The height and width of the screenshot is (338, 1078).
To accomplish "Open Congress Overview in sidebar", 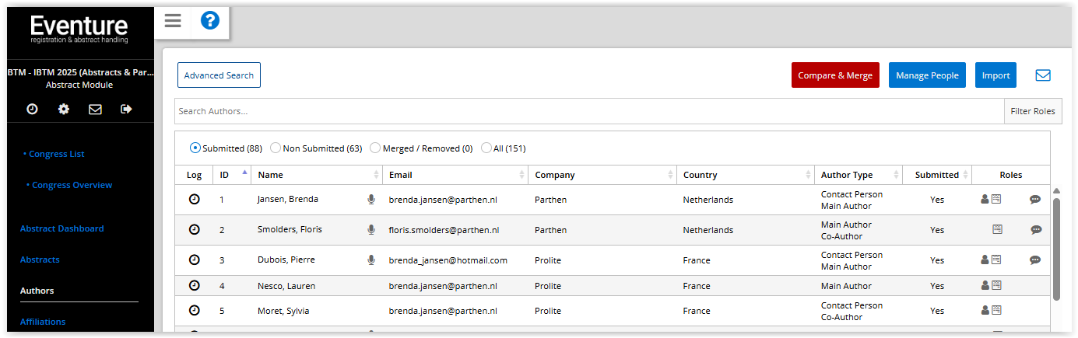I will pos(72,185).
